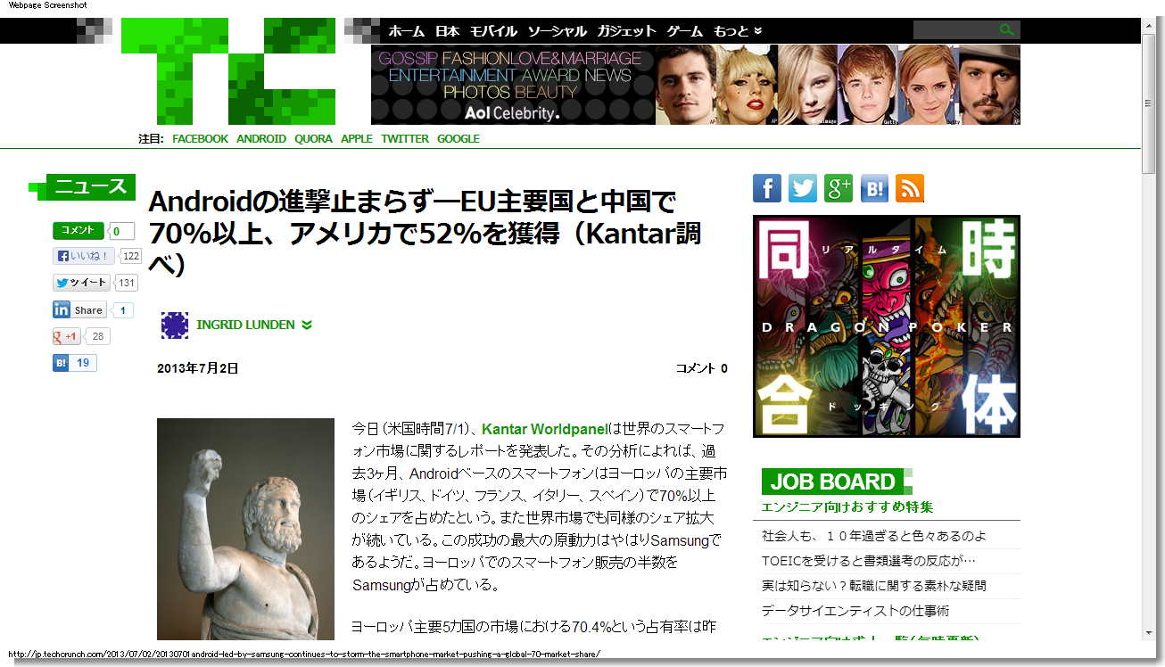Image resolution: width=1165 pixels, height=667 pixels.
Task: Click the Facebook いいね! like button
Action: 84,256
